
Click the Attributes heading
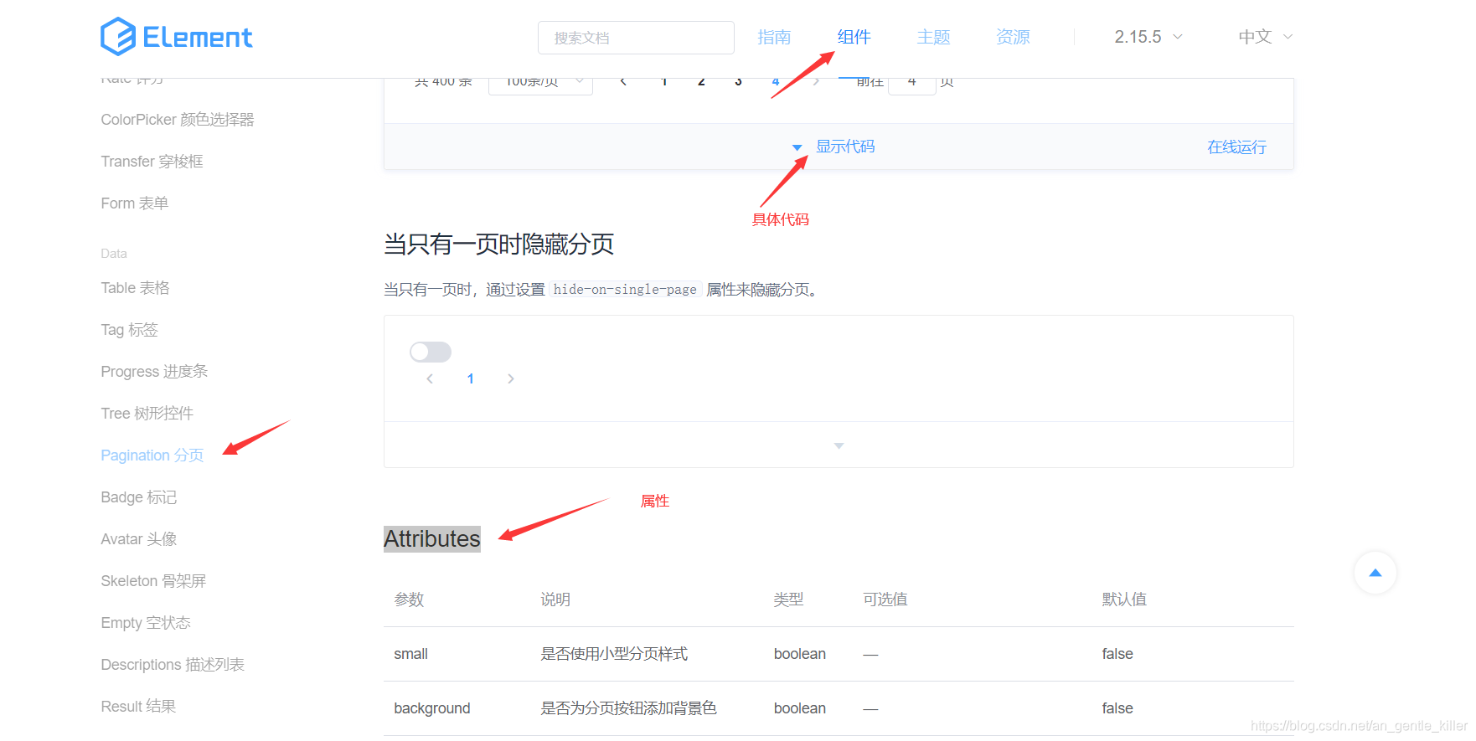pos(432,538)
